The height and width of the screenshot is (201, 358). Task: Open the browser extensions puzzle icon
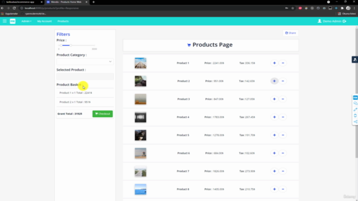[342, 8]
